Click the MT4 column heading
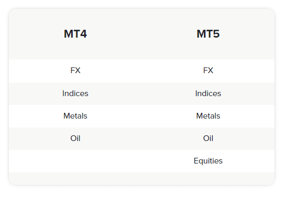Screen dimensions: 287x199 [75, 34]
